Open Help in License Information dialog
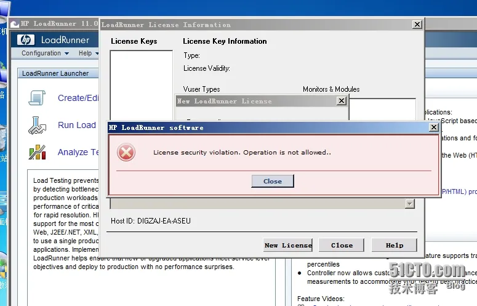 [395, 245]
